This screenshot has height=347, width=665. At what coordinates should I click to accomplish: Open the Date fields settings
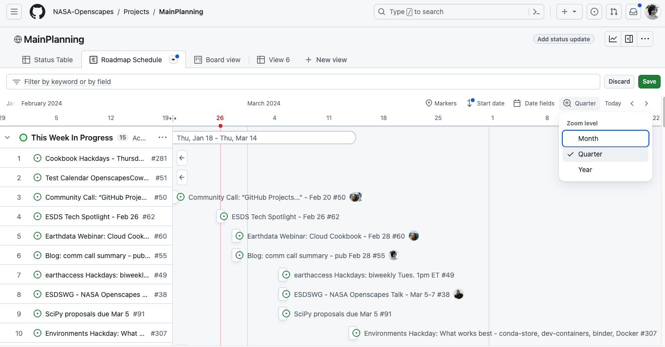click(x=534, y=103)
